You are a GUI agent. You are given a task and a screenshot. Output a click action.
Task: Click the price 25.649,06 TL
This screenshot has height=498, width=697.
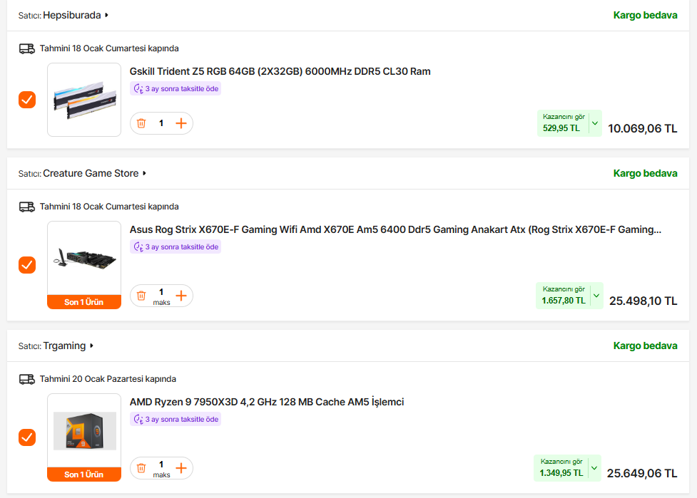coord(642,473)
